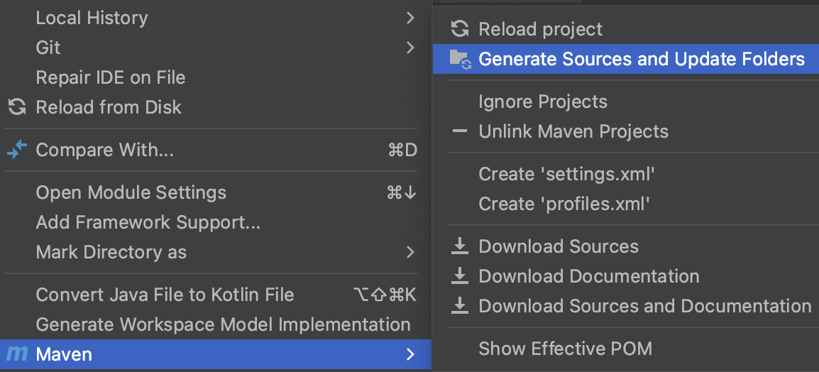
Task: Click the Download Sources arrow icon
Action: 460,246
